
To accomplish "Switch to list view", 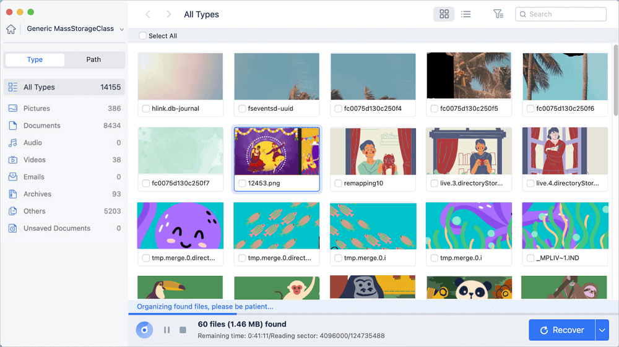I will (x=466, y=14).
